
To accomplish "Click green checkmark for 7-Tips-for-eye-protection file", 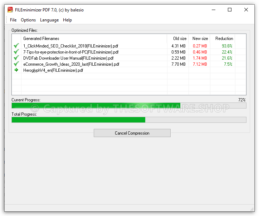I will tap(16, 52).
